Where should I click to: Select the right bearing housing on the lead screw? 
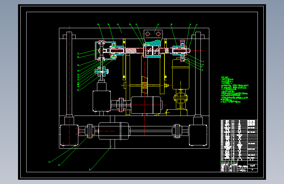tap(179, 50)
